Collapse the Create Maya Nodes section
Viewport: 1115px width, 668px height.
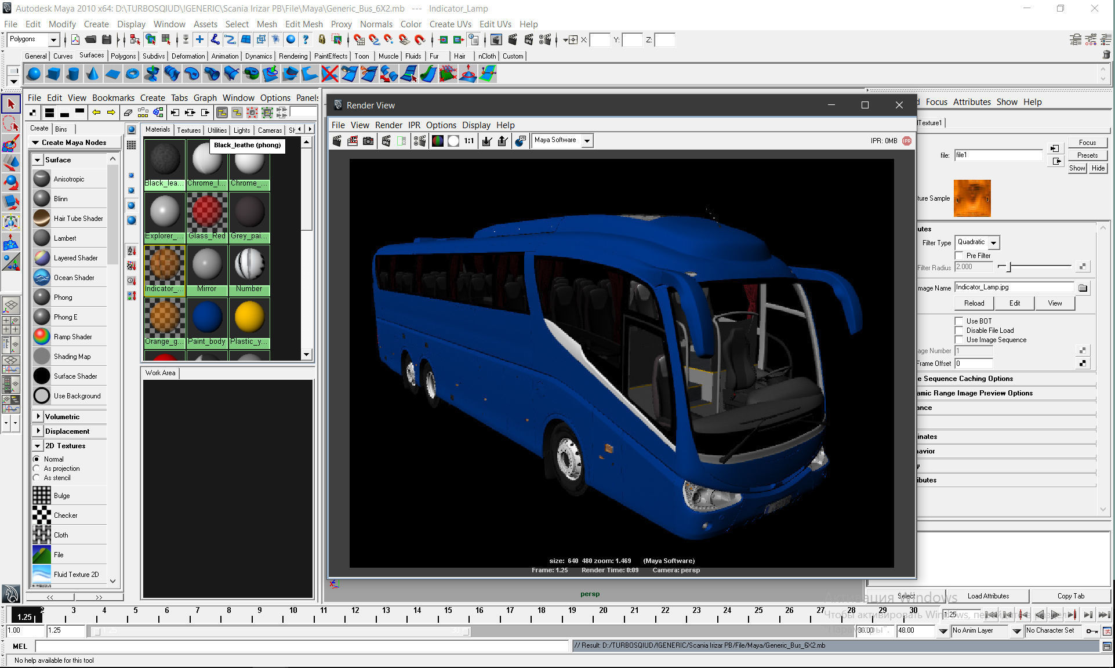pos(35,143)
